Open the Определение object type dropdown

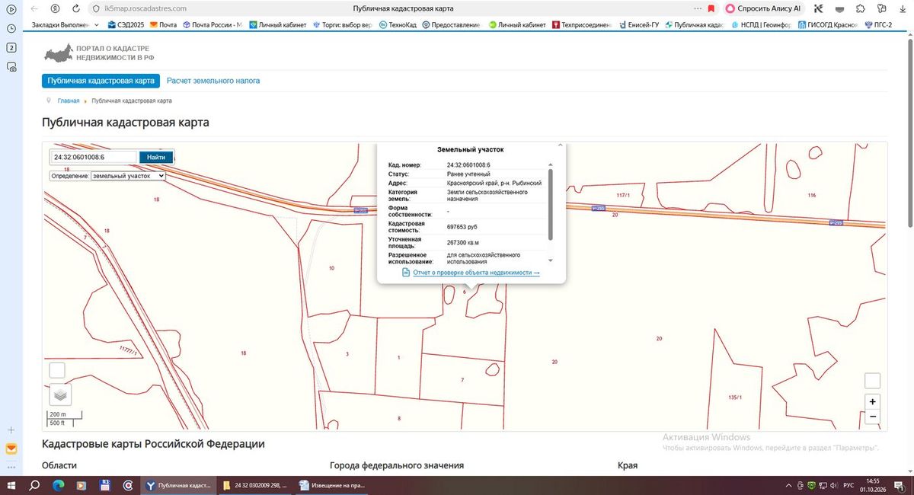[128, 176]
